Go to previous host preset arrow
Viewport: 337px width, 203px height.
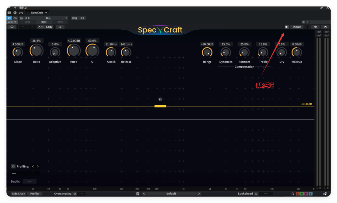pos(26,18)
